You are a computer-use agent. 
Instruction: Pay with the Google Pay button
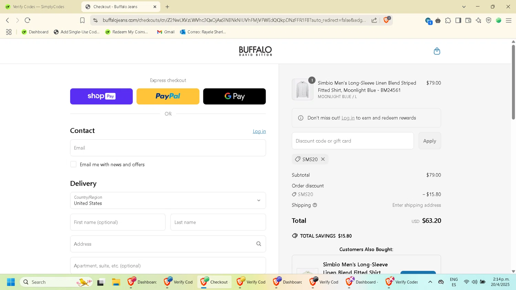pos(234,96)
